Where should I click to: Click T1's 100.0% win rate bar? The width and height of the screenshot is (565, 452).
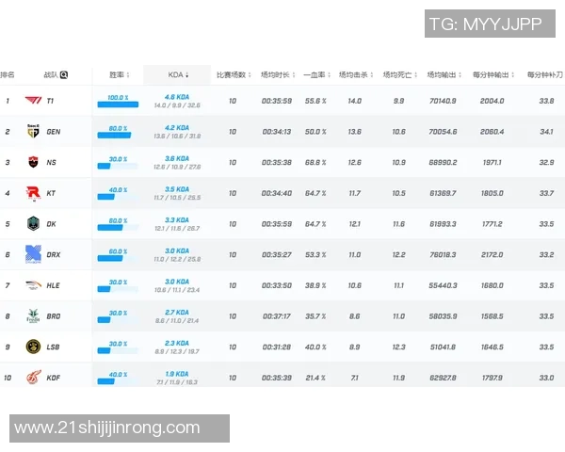click(x=118, y=105)
